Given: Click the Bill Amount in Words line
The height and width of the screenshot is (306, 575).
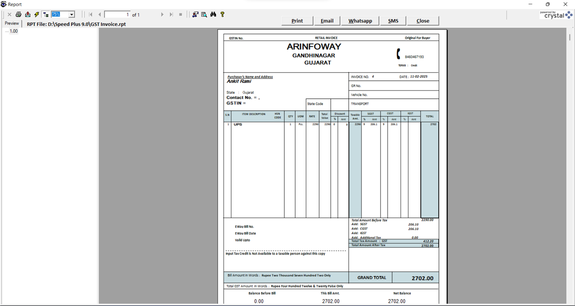Looking at the screenshot, I should [279, 275].
